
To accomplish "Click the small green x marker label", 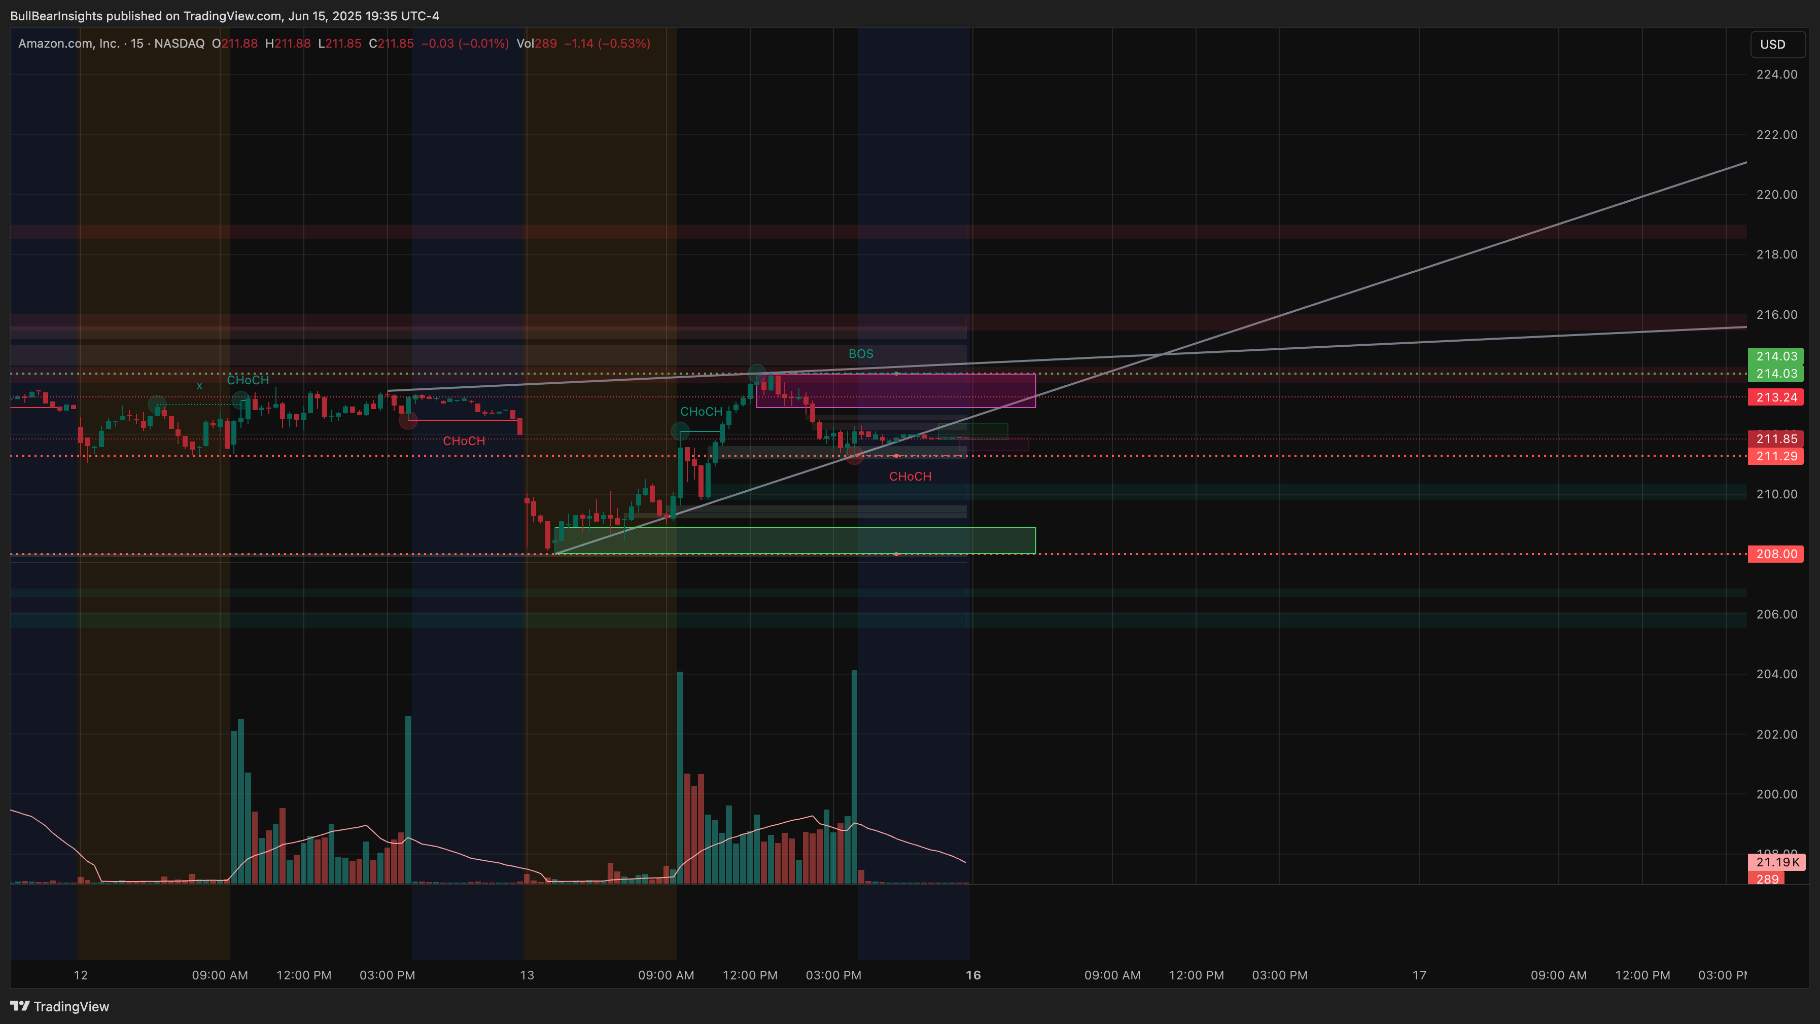I will (x=199, y=386).
